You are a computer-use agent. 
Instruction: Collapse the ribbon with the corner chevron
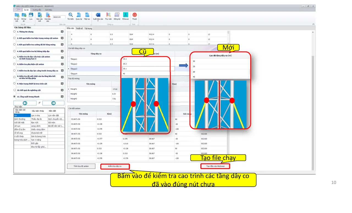coord(313,24)
